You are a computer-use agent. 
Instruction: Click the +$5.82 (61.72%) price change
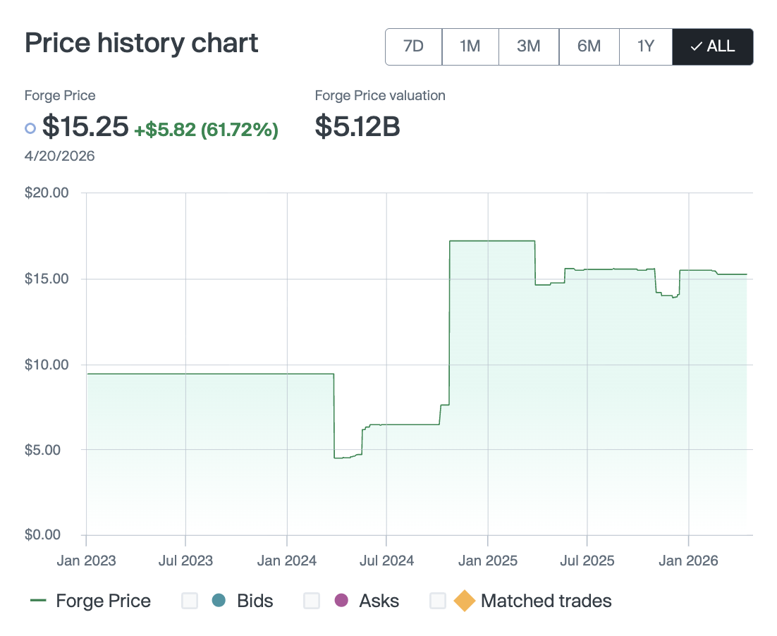coord(206,130)
